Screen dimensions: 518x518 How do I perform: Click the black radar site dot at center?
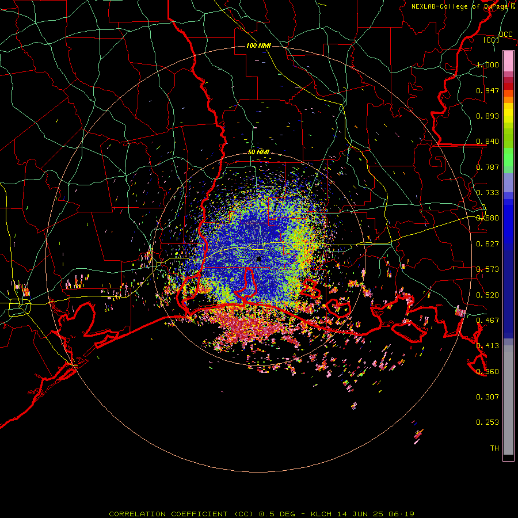click(x=259, y=260)
